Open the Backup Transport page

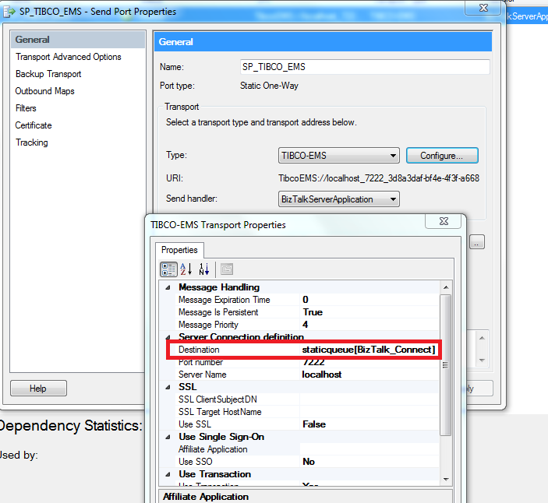48,74
